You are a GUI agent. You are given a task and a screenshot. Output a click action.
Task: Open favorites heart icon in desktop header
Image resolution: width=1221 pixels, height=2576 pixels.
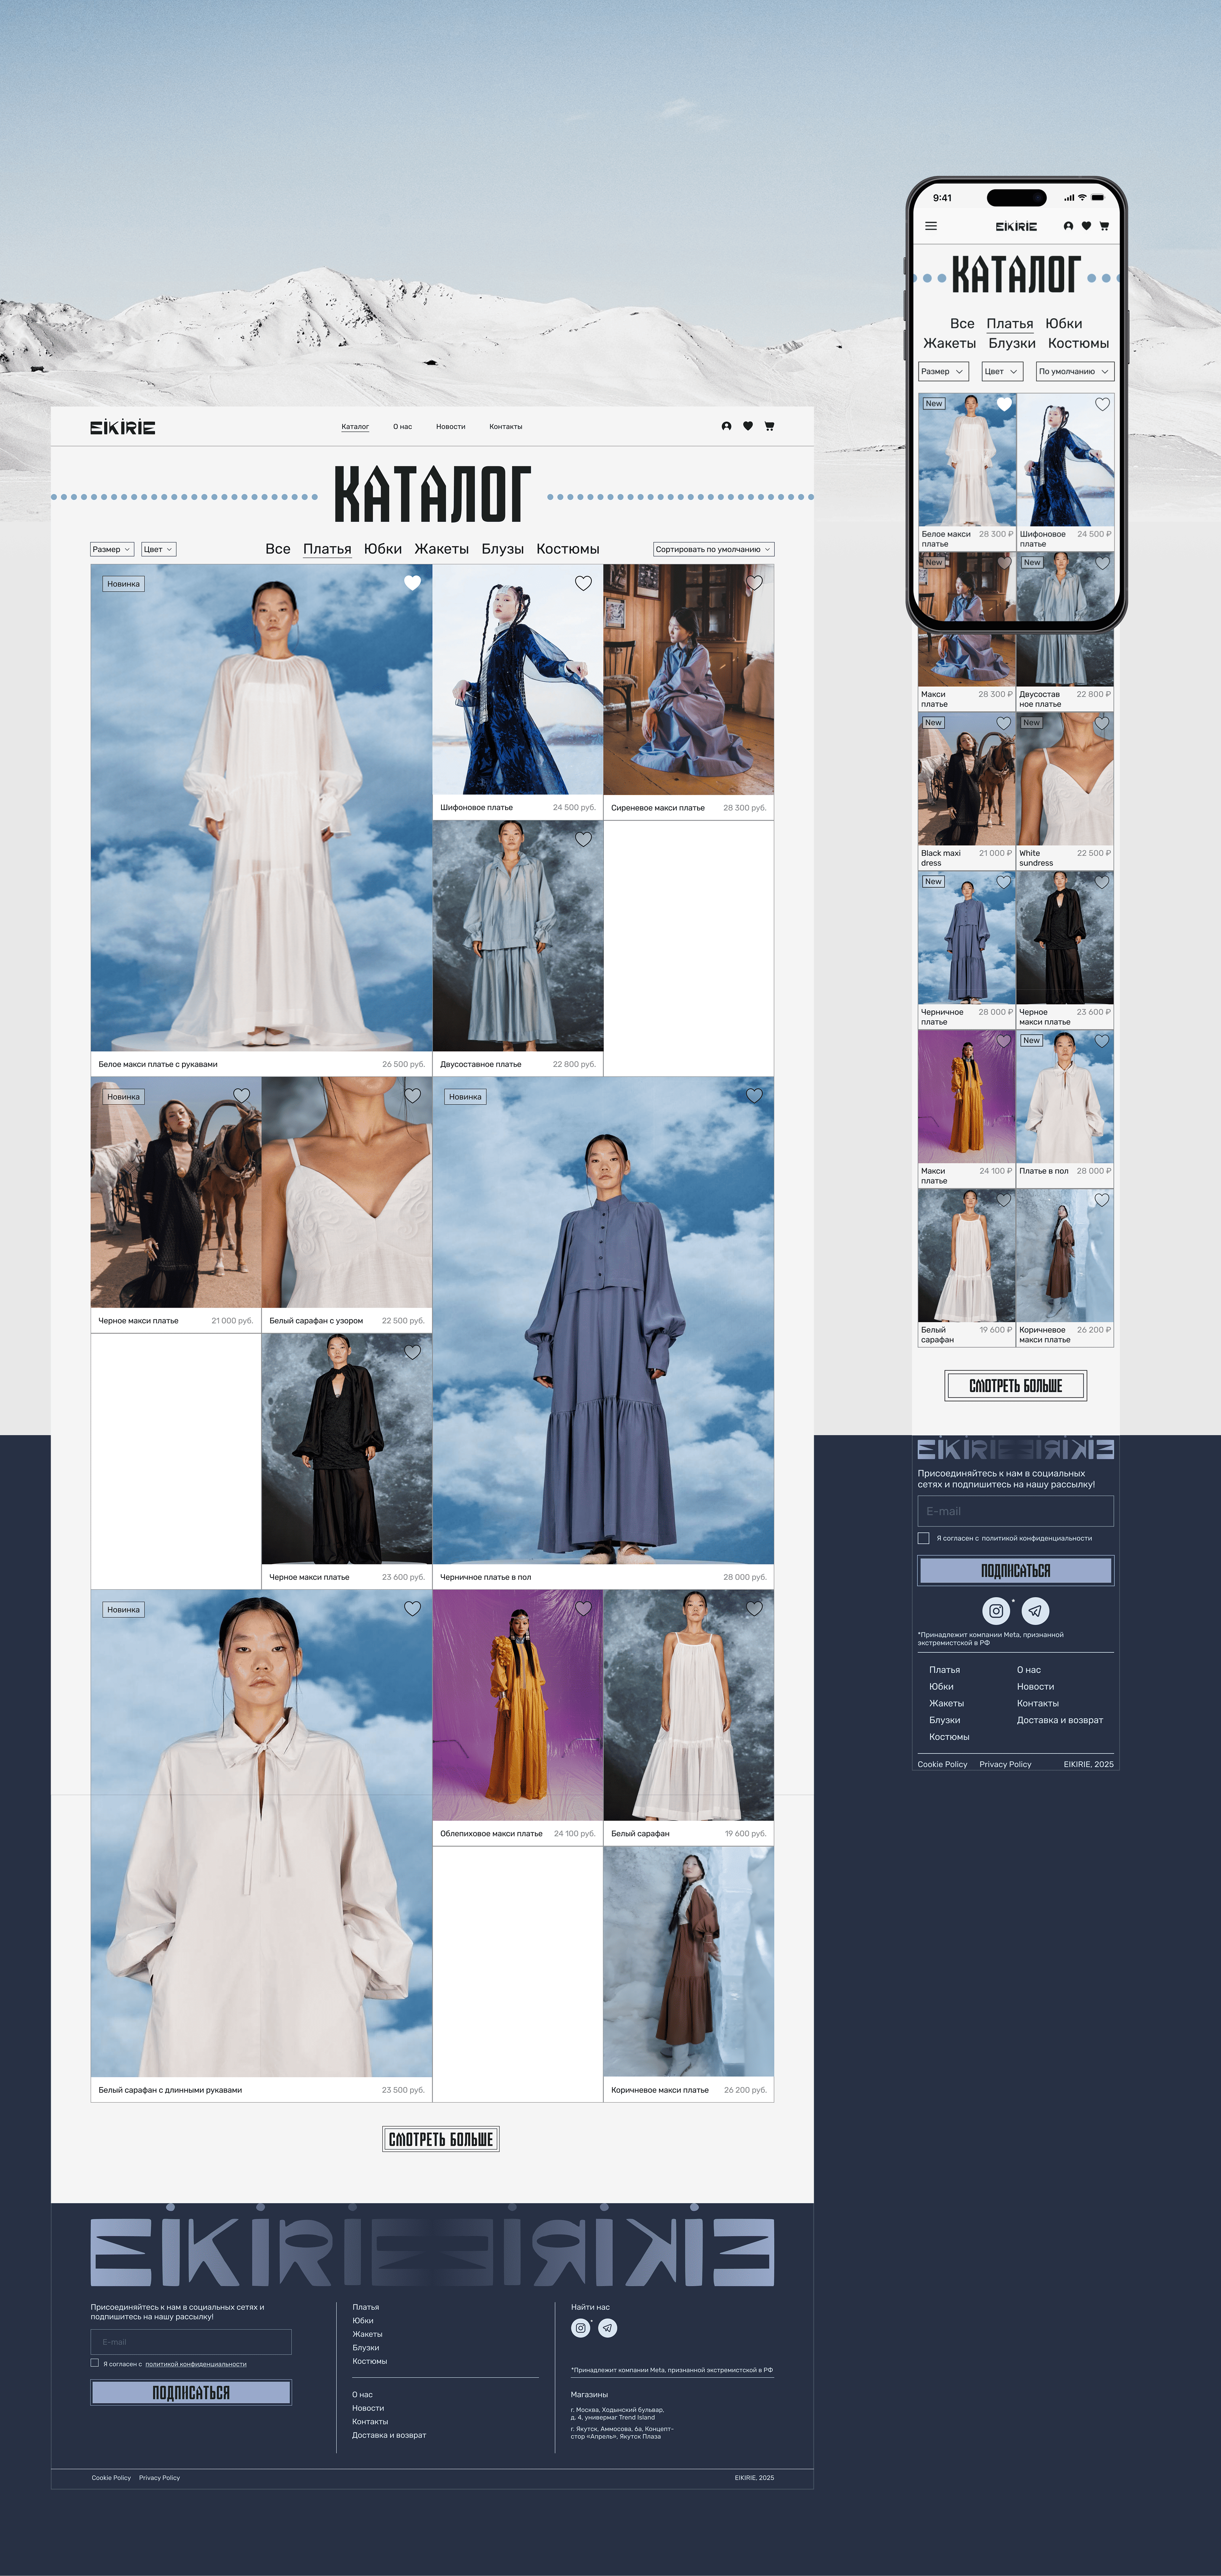[x=748, y=426]
